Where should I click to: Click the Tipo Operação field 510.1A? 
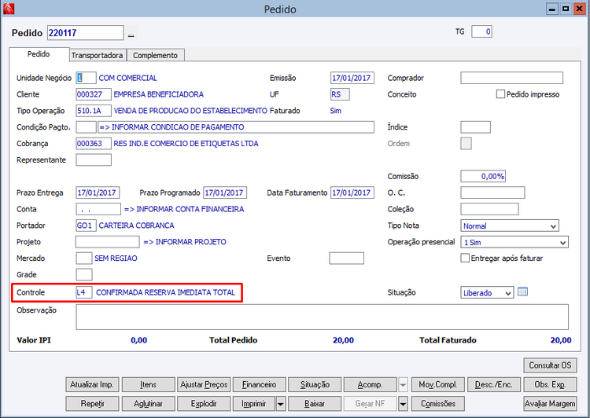click(94, 111)
